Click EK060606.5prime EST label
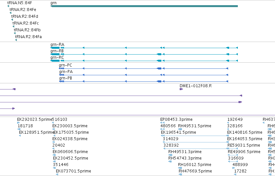The width and height of the screenshot is (275, 176). tap(70, 152)
